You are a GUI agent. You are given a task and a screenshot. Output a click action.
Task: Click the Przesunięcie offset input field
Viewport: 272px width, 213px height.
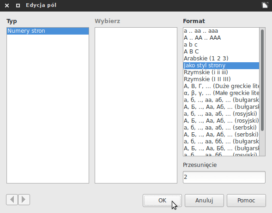[x=224, y=177]
